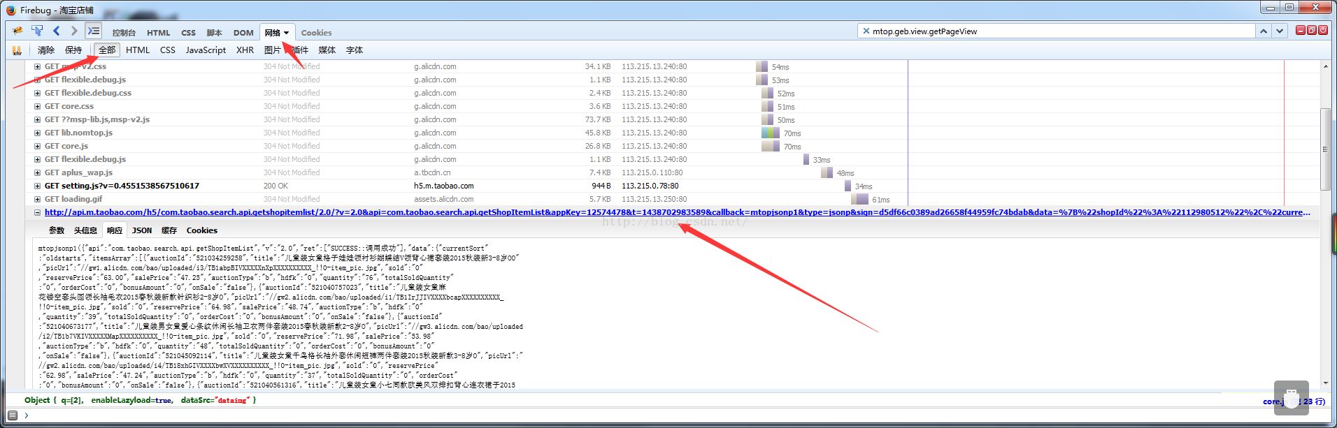Open the command editor icon at bottom-left
Viewport: 1337px width, 428px height.
[13, 415]
